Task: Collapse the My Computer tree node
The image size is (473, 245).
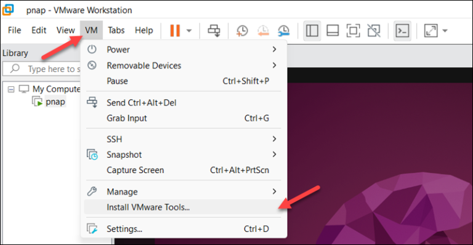Action: point(11,89)
